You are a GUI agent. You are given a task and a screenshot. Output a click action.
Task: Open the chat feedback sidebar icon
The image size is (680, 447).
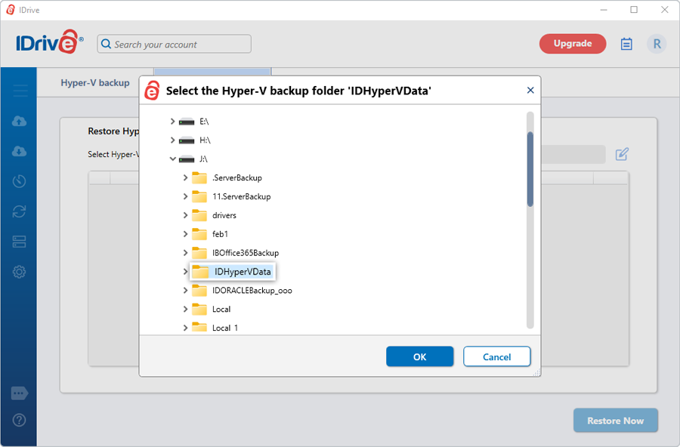pyautogui.click(x=20, y=393)
